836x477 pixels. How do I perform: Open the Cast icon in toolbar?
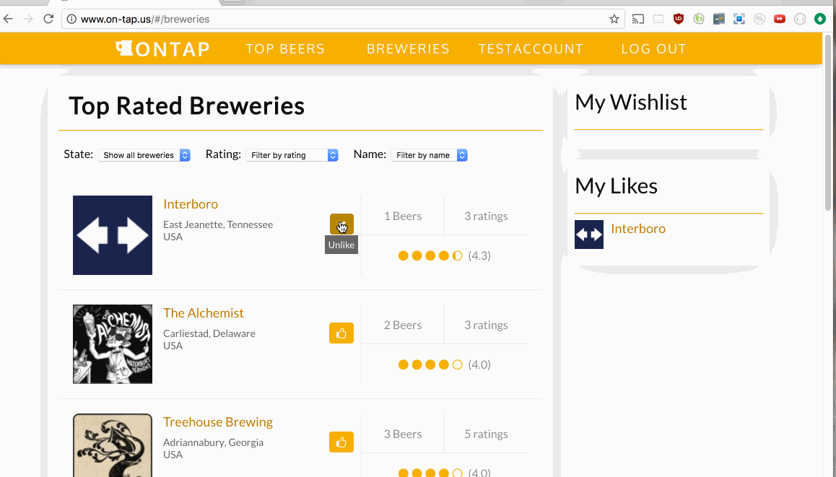pyautogui.click(x=638, y=19)
